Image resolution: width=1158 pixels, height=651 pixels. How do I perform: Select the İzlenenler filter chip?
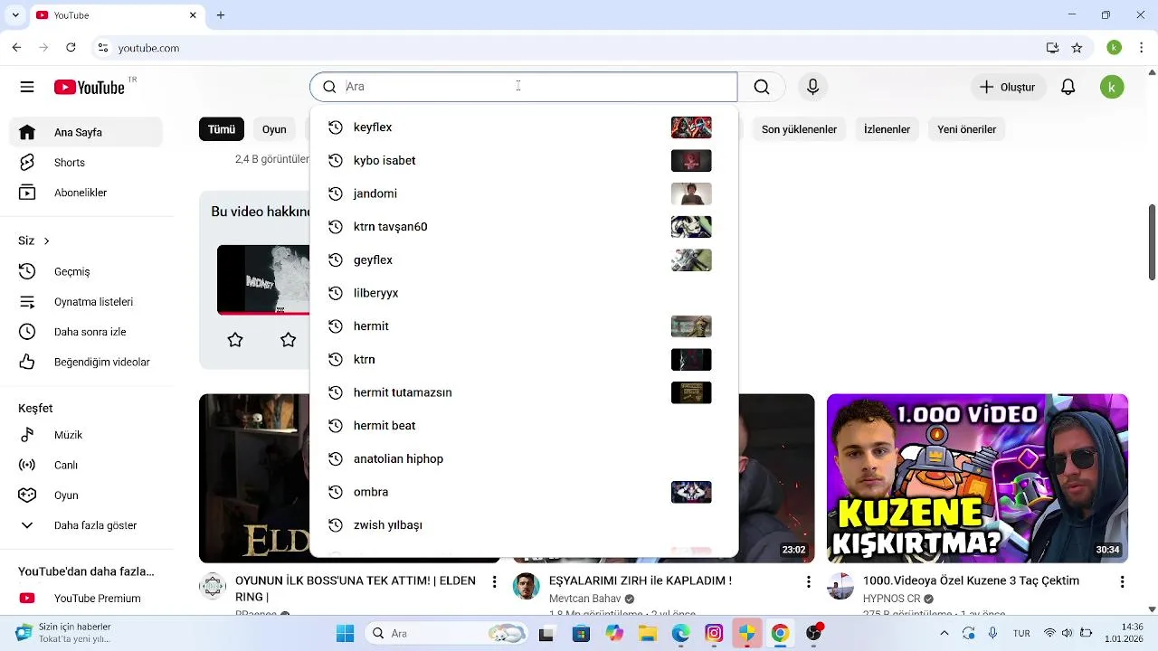[x=887, y=129]
